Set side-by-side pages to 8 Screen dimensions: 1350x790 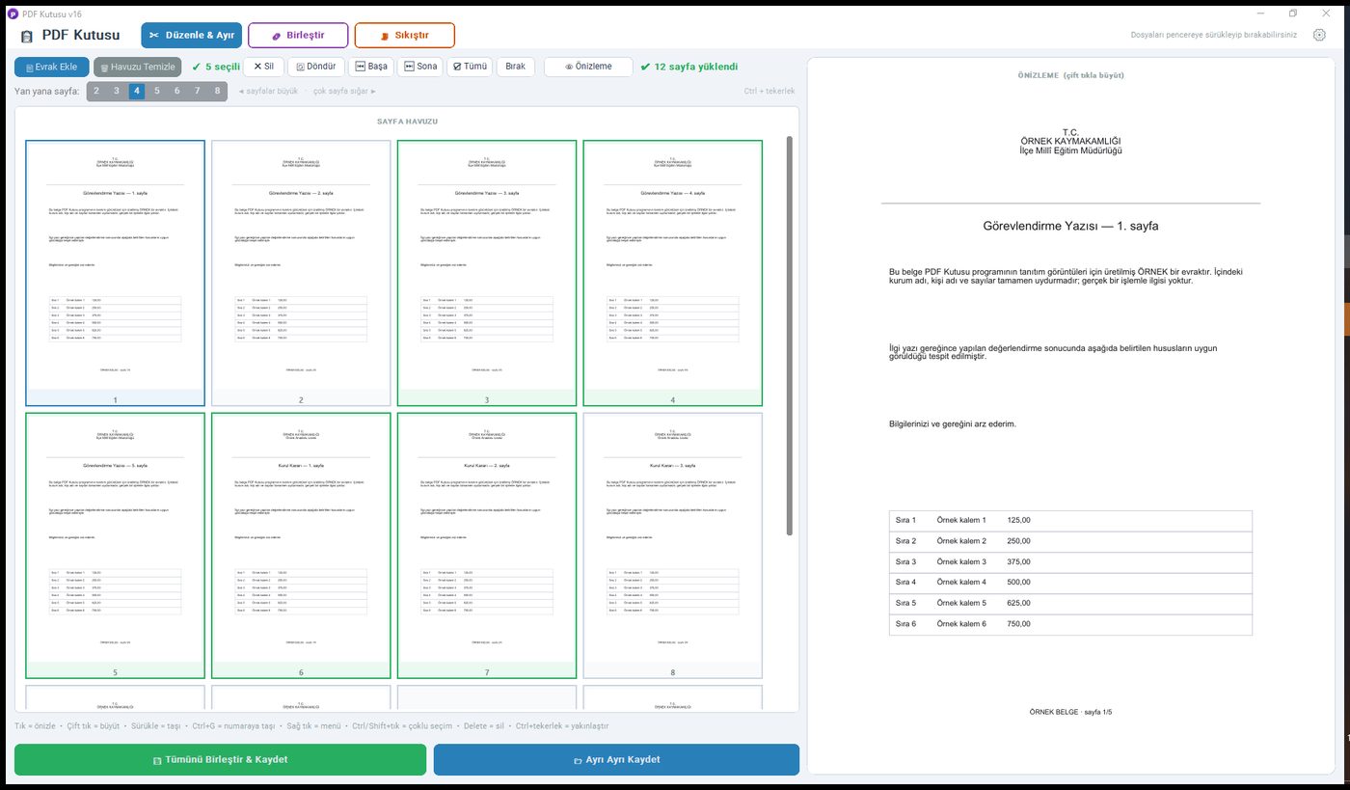[218, 91]
